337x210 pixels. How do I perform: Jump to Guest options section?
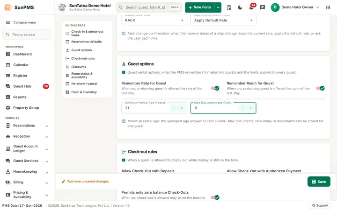tap(87, 50)
